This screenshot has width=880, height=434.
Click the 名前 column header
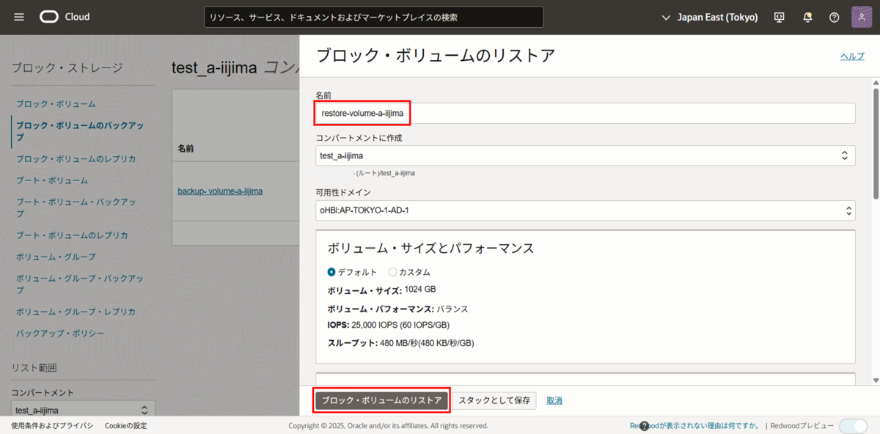(x=186, y=148)
